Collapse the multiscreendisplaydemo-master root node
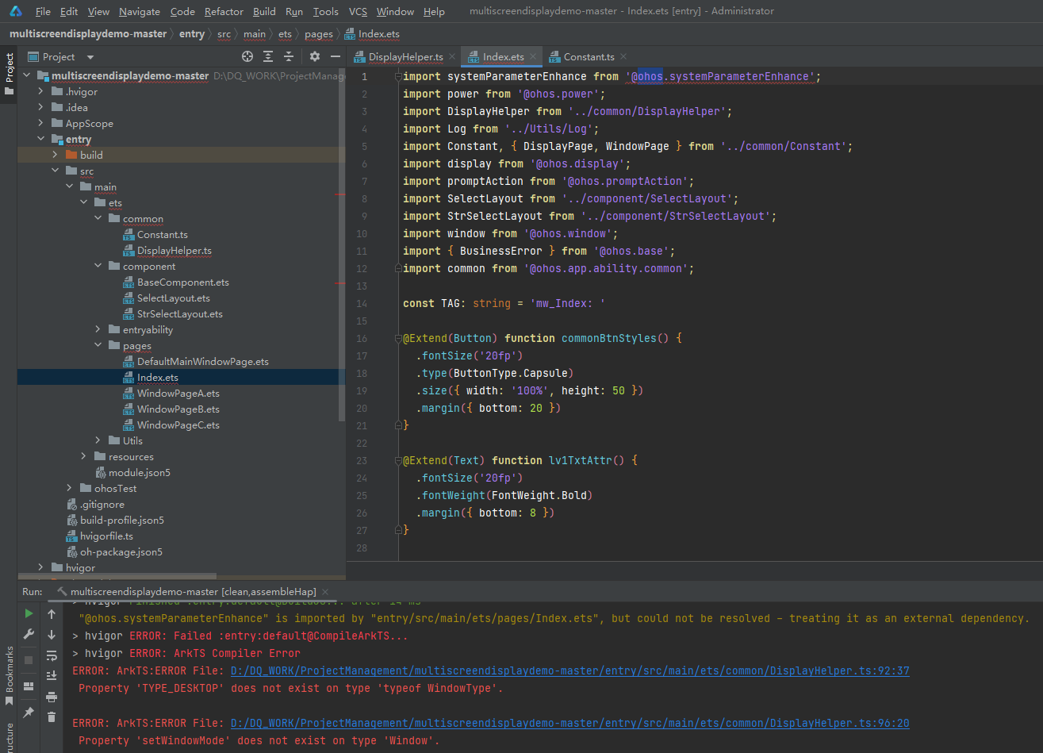Image resolution: width=1043 pixels, height=753 pixels. [x=26, y=75]
